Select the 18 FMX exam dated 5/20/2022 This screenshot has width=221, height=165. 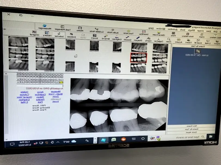pos(197,53)
